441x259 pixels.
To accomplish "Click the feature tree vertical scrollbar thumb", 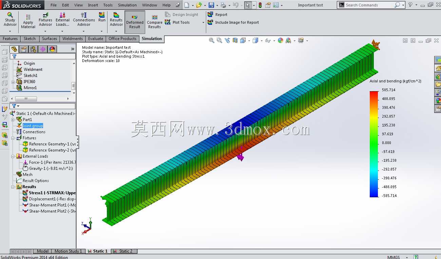I will (x=73, y=86).
